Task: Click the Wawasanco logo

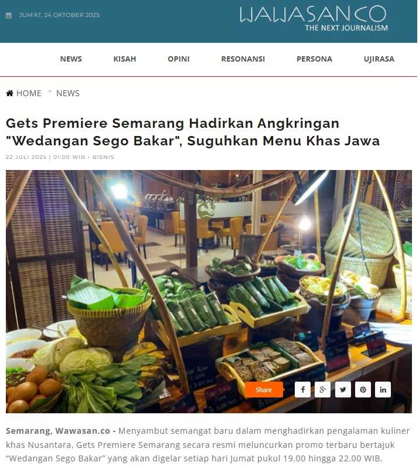Action: [x=314, y=18]
